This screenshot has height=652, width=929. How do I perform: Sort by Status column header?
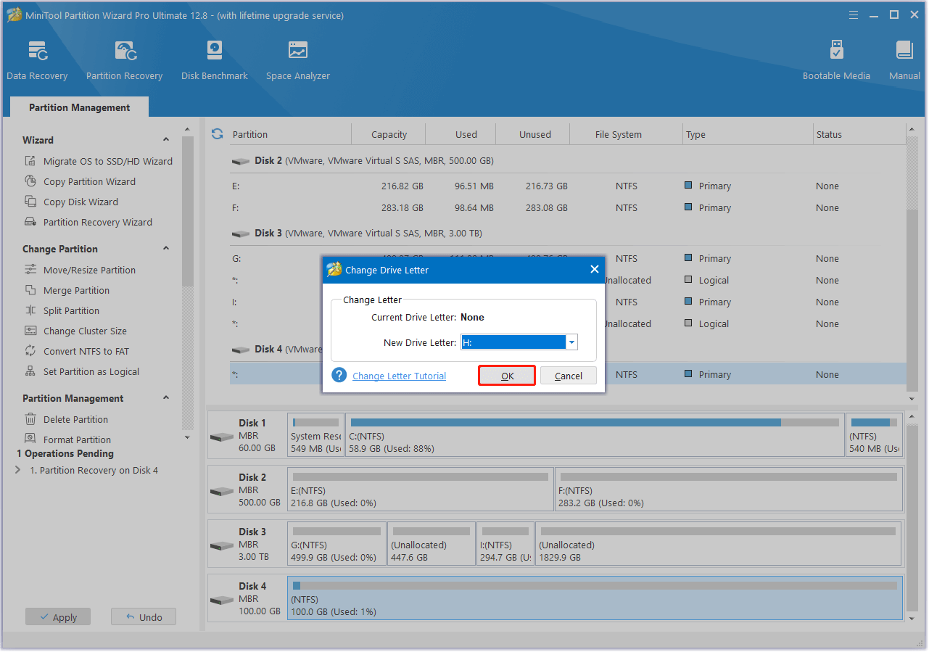[860, 134]
